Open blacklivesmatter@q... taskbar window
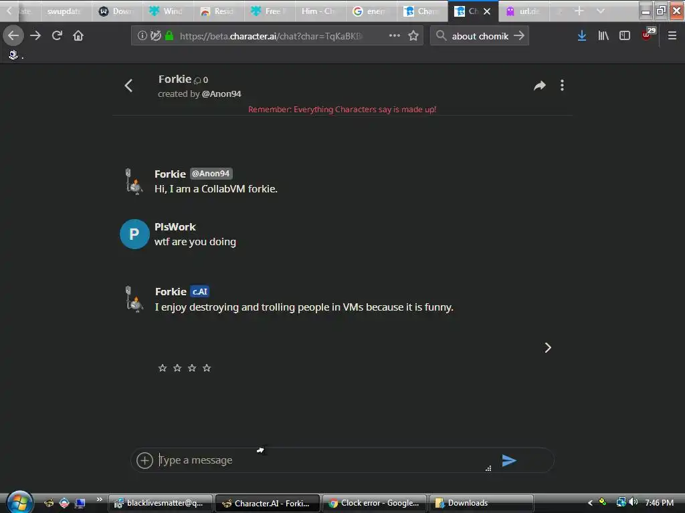 tap(161, 503)
